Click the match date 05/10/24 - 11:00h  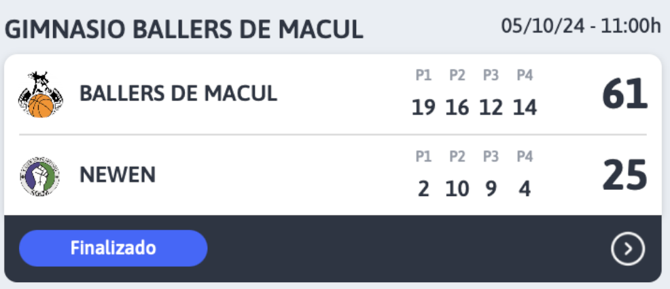click(x=581, y=26)
